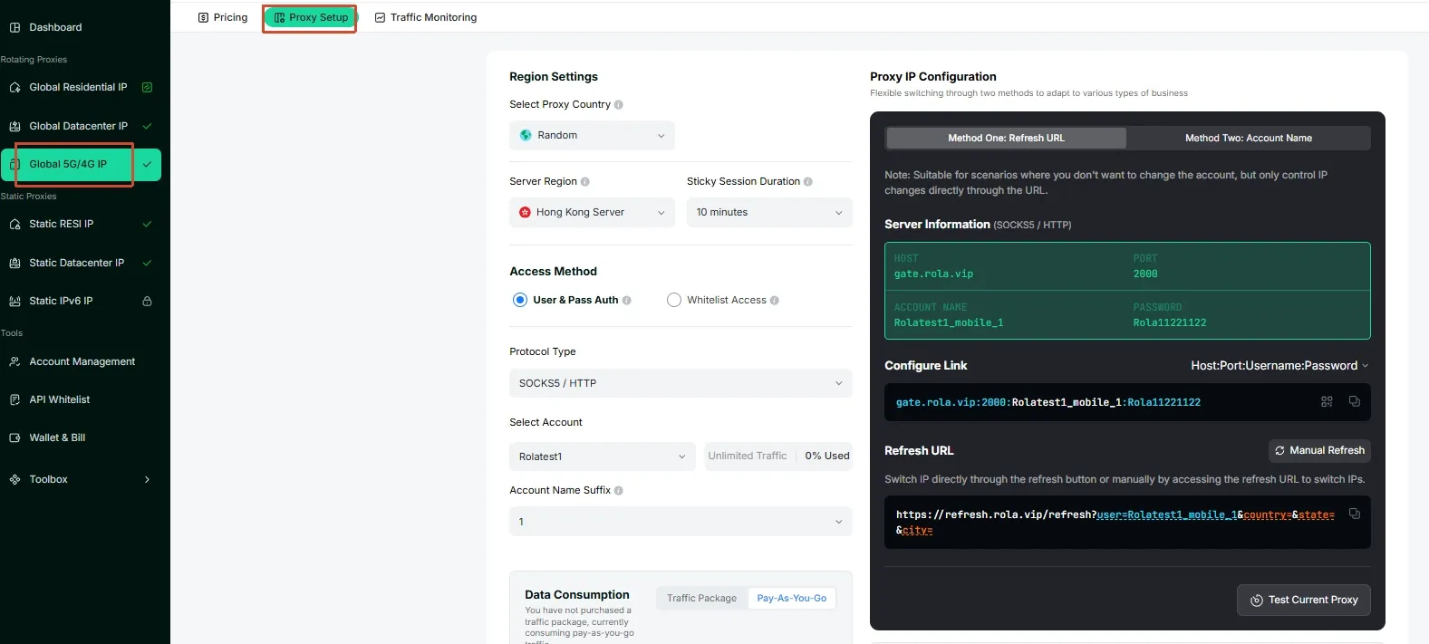Screen dimensions: 1429x644
Task: Click the password value Rola11221122
Action: click(1170, 322)
